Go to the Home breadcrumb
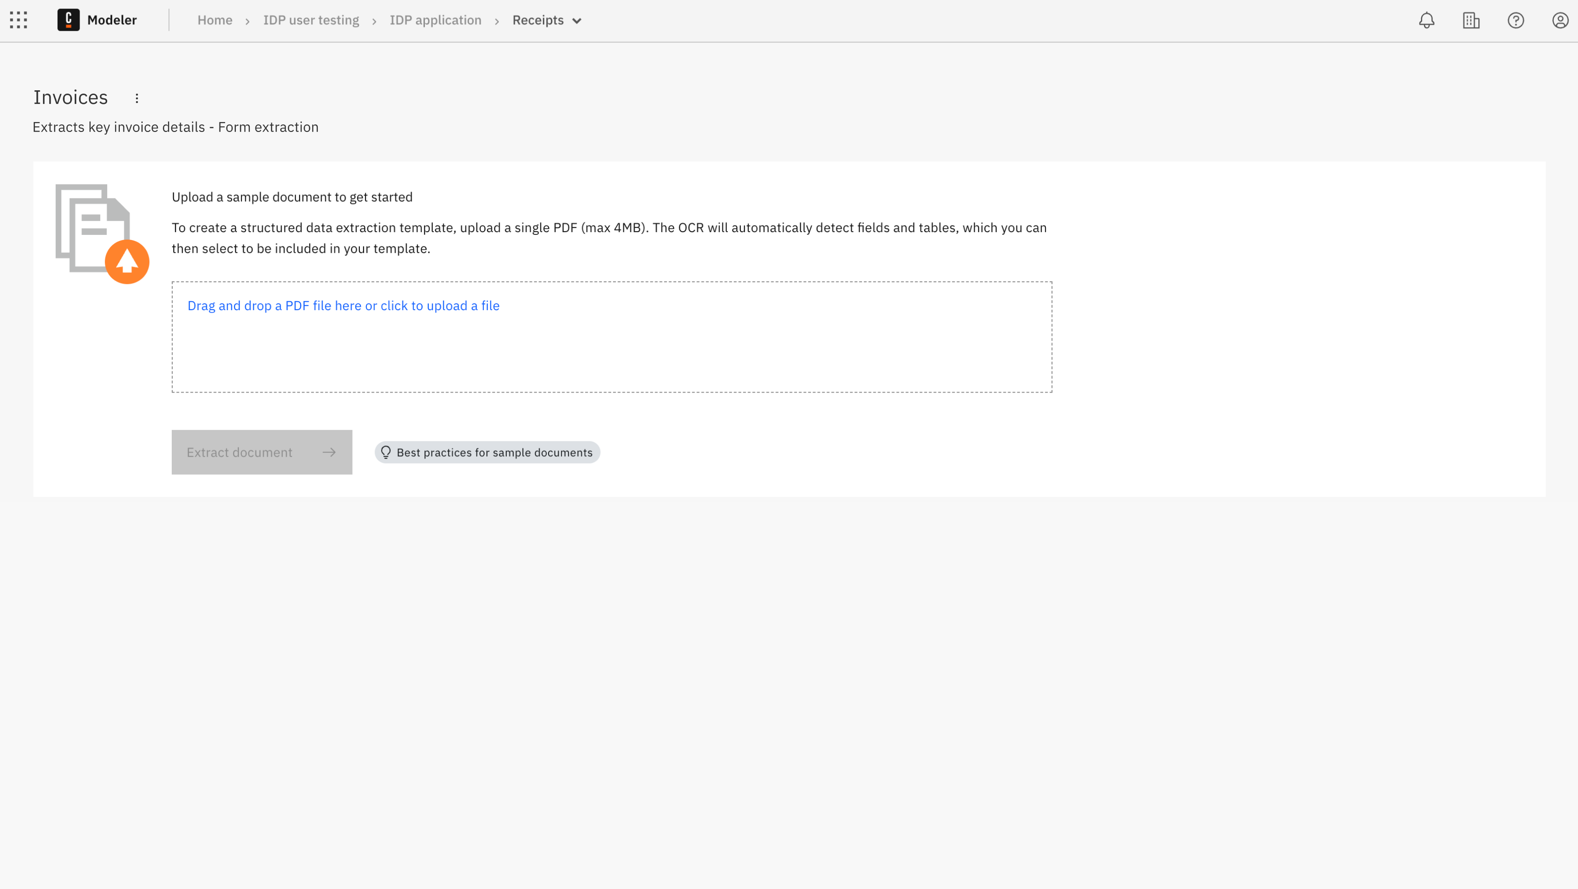1578x889 pixels. point(214,20)
